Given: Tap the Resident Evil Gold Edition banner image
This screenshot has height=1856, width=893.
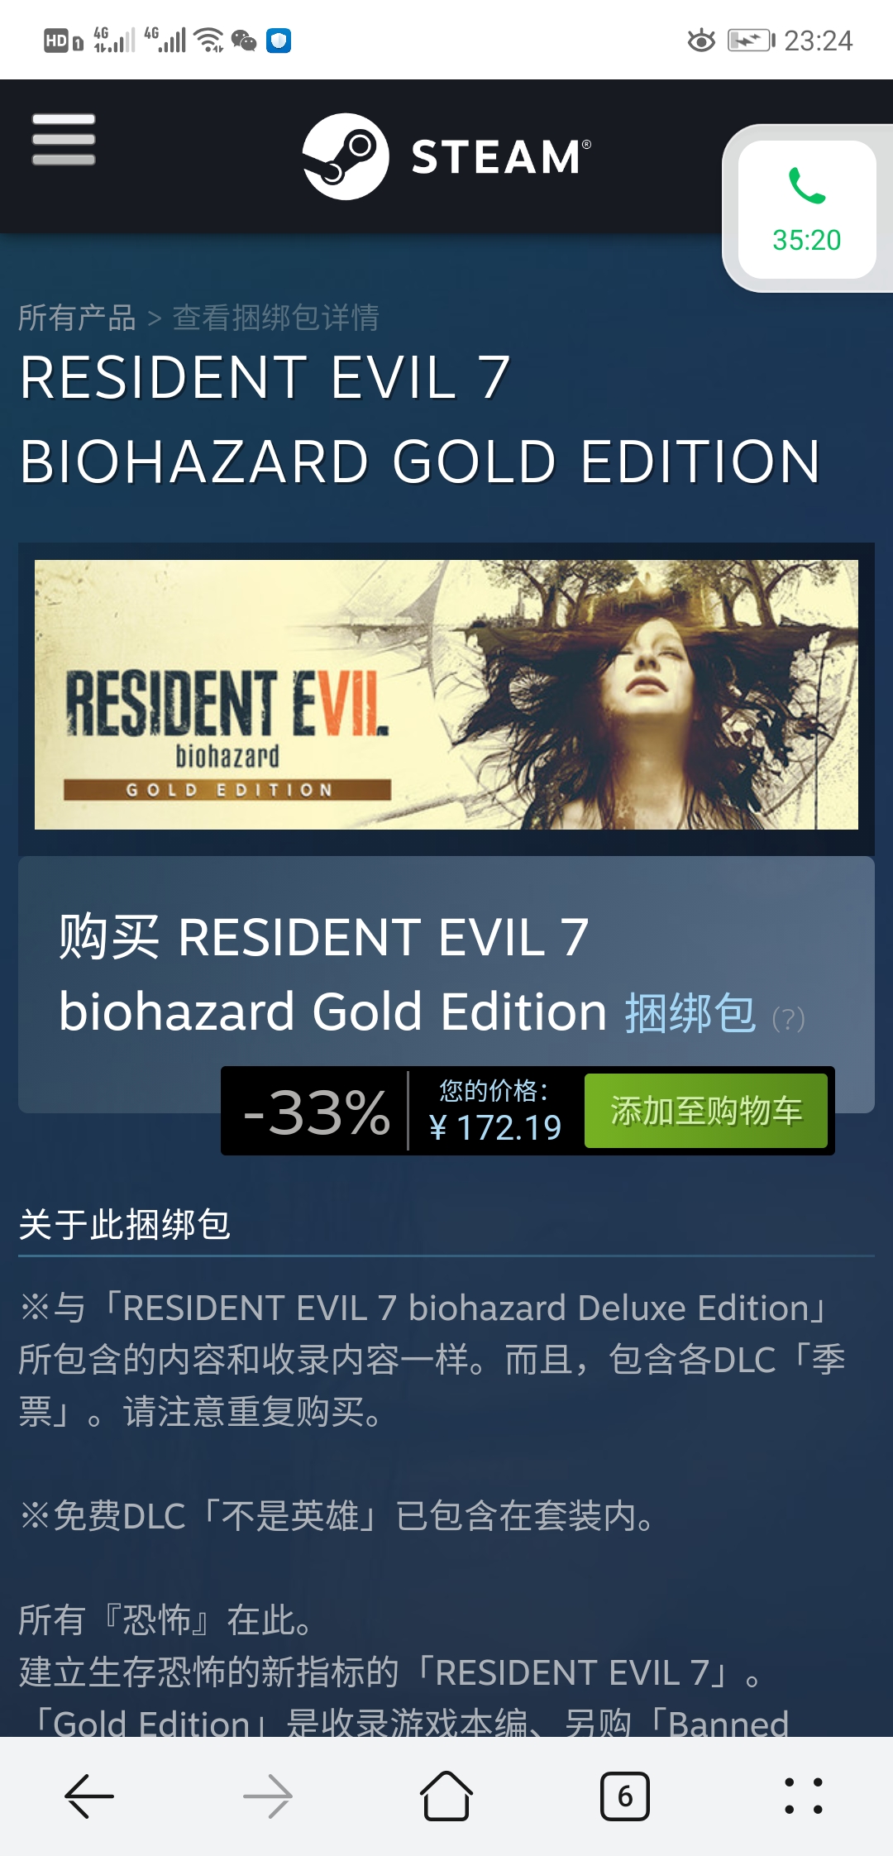Looking at the screenshot, I should point(446,695).
